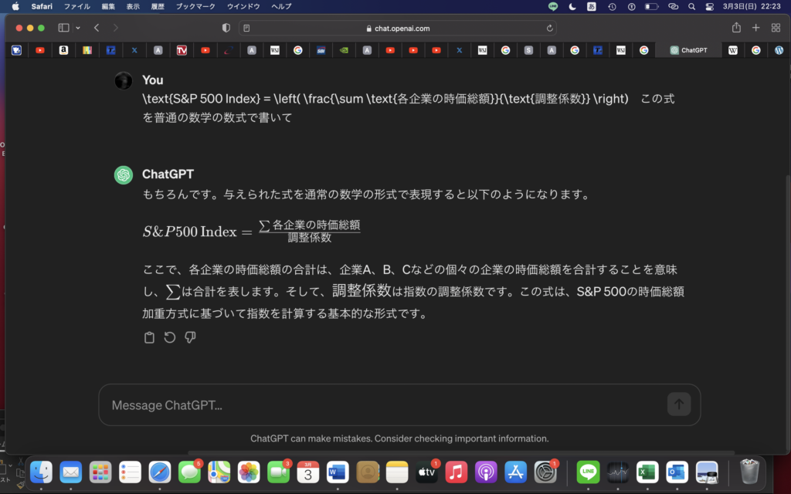Screen dimensions: 791x494
Task: Open the 履歴 menu
Action: pyautogui.click(x=158, y=6)
